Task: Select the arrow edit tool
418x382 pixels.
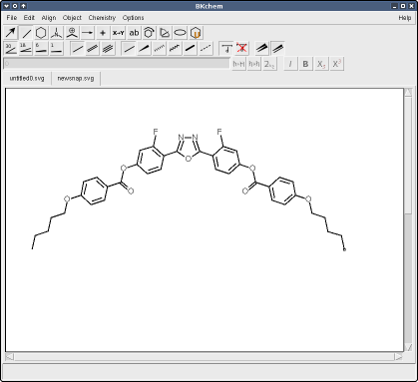Action: click(11, 33)
